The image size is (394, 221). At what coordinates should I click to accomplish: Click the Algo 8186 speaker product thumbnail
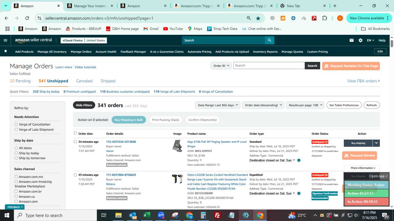pyautogui.click(x=177, y=146)
